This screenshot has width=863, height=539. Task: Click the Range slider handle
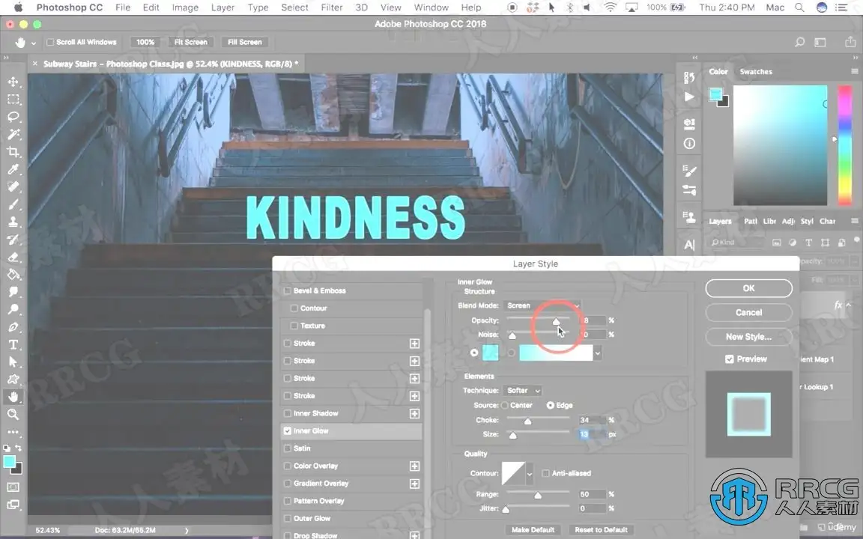538,496
